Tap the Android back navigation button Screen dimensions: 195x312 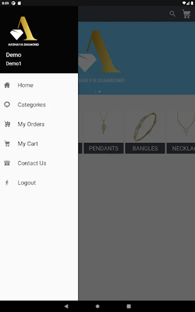pos(66,306)
